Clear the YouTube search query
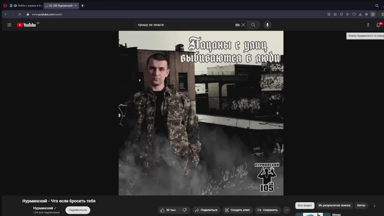The image size is (384, 216). (243, 25)
